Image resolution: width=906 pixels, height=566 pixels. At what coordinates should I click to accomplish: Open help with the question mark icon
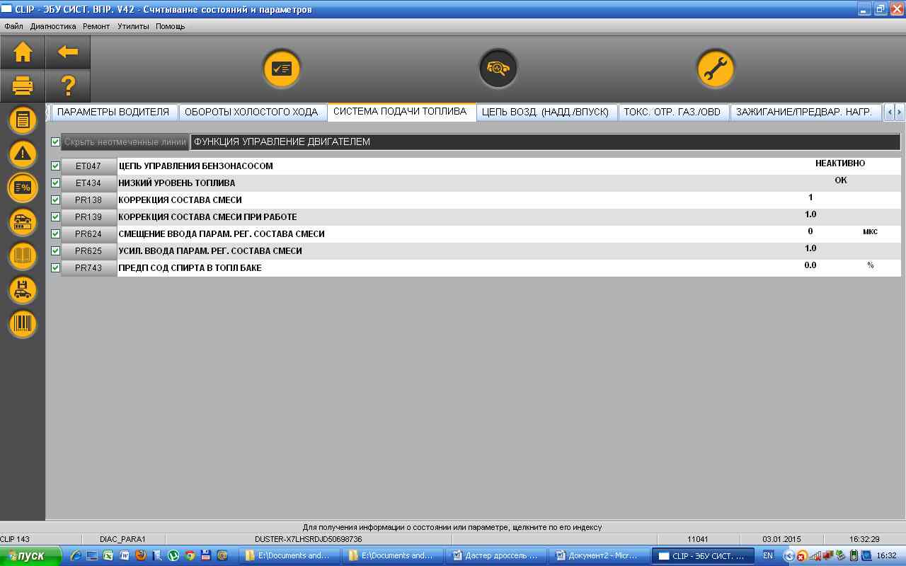pyautogui.click(x=68, y=86)
